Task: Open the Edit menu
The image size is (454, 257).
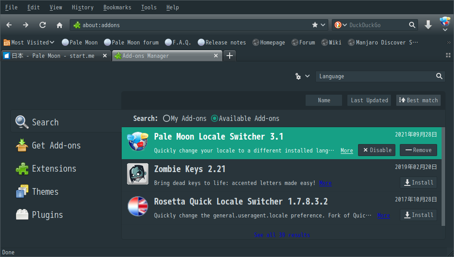Action: (x=34, y=7)
